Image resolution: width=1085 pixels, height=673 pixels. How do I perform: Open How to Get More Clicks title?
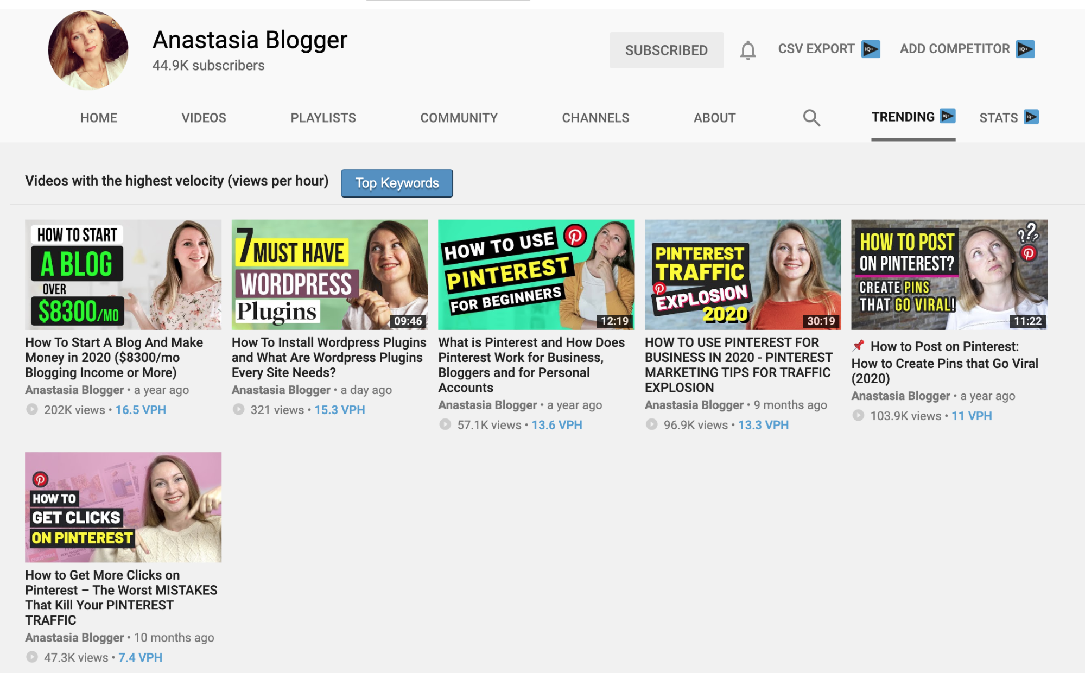pyautogui.click(x=121, y=597)
